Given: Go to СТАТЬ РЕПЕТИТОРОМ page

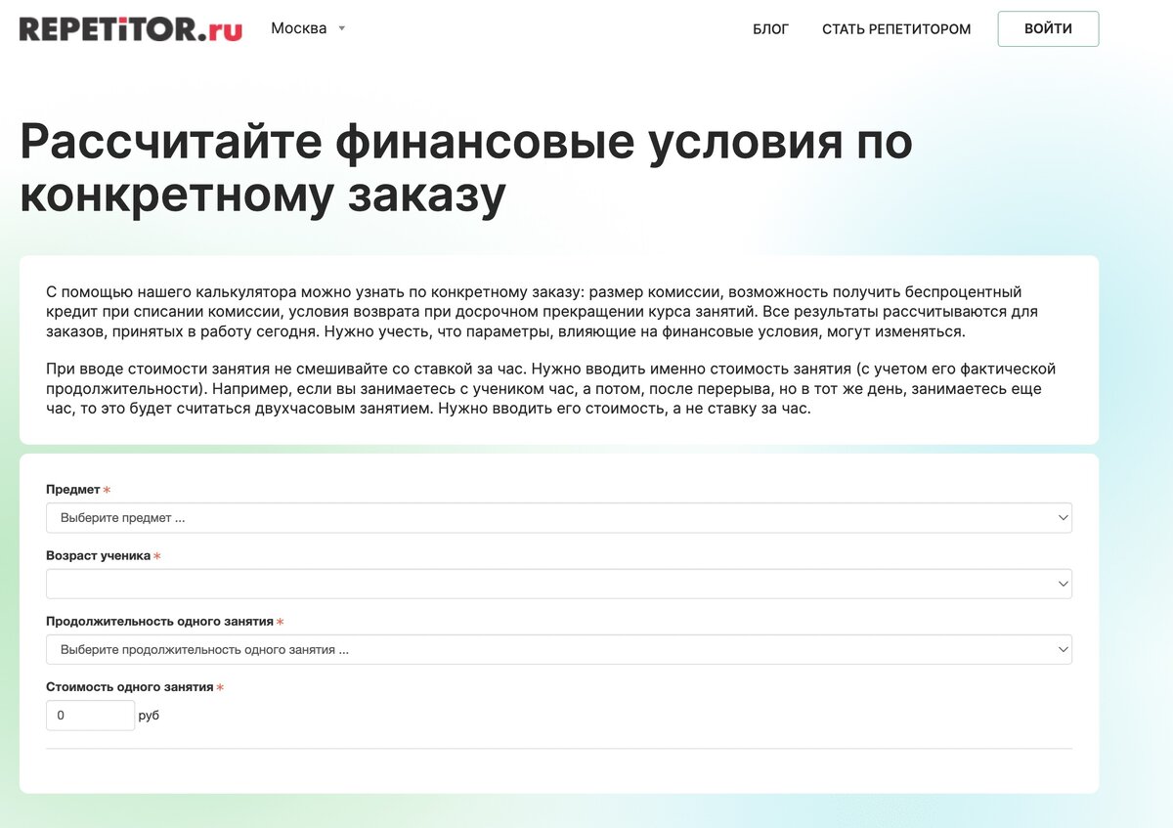Looking at the screenshot, I should click(x=896, y=29).
